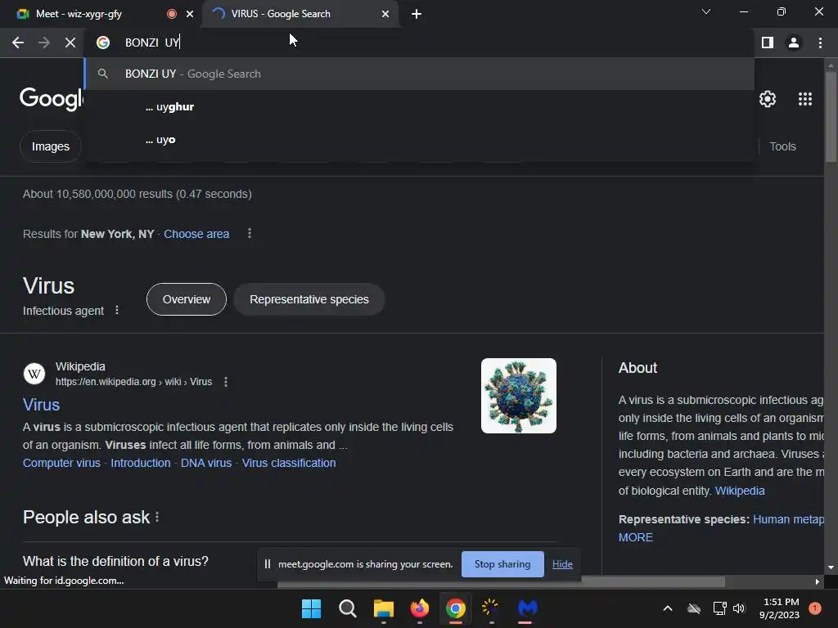Hide the screen sharing notice
The width and height of the screenshot is (838, 628).
click(562, 564)
